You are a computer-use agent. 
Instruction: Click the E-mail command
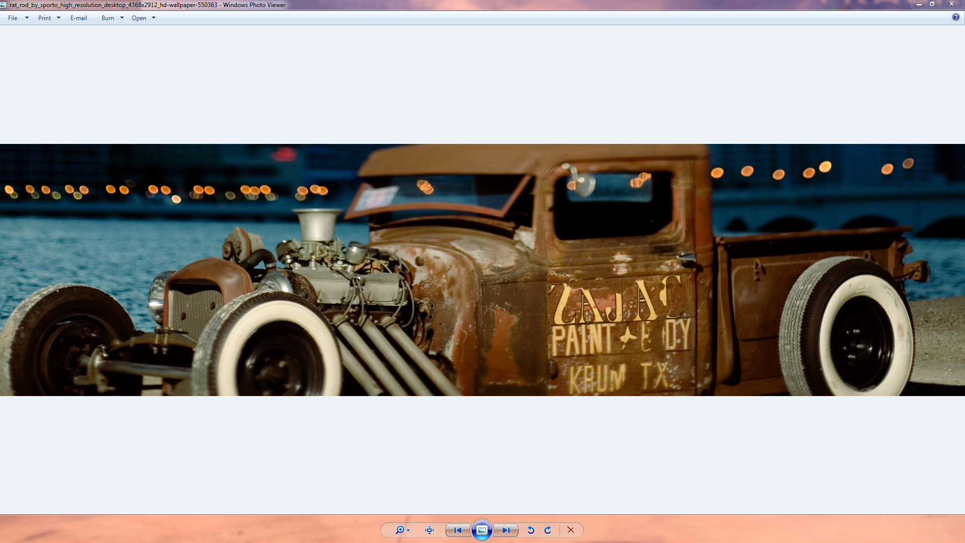tap(78, 18)
